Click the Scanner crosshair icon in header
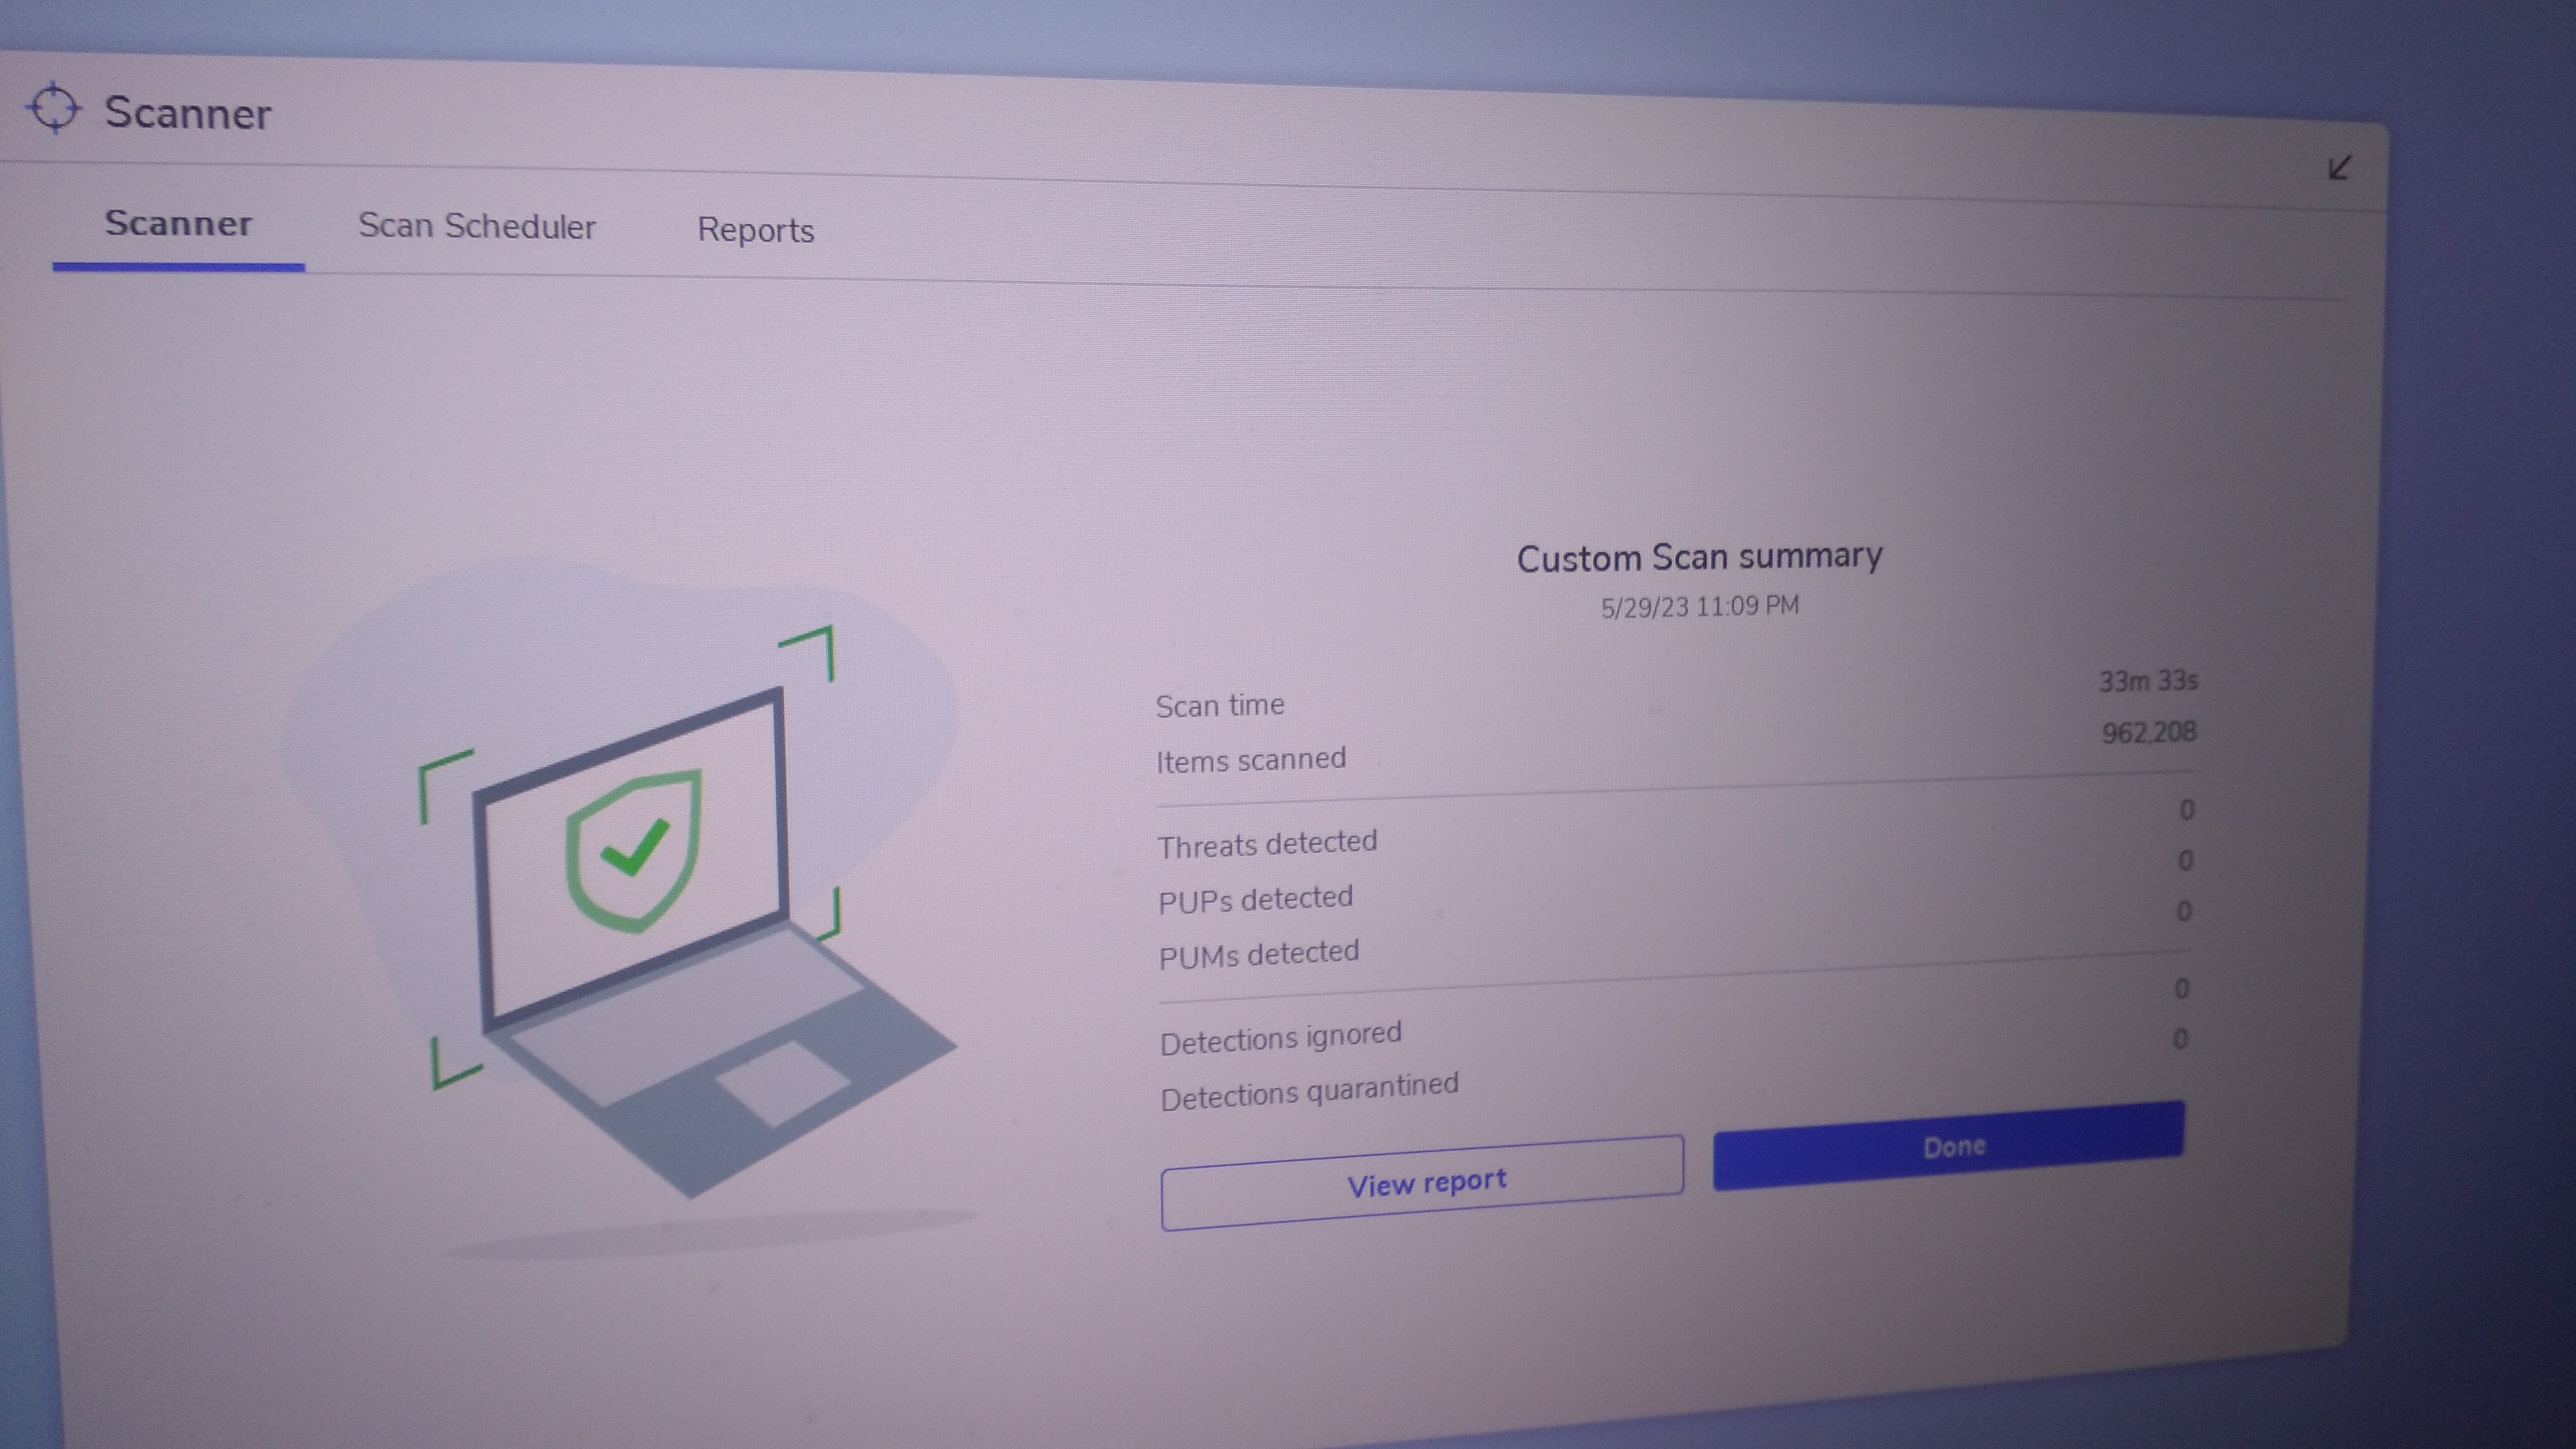The width and height of the screenshot is (2576, 1449). (x=54, y=107)
